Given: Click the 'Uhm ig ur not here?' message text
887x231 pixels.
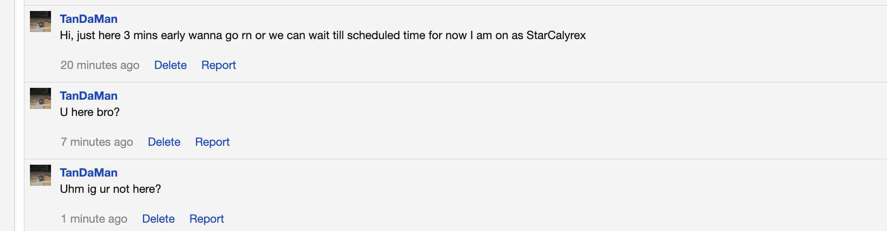Looking at the screenshot, I should click(x=110, y=189).
